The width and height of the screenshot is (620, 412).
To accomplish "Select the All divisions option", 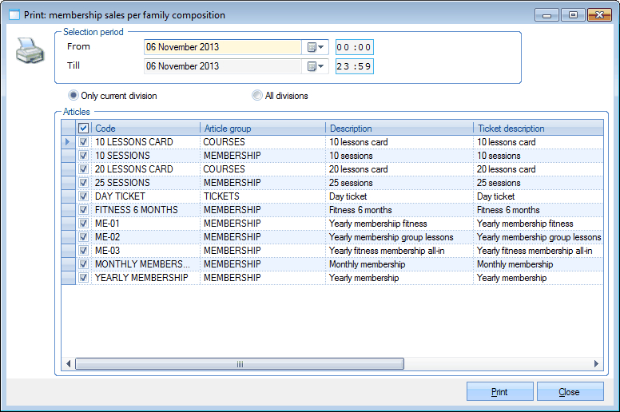I will 257,96.
